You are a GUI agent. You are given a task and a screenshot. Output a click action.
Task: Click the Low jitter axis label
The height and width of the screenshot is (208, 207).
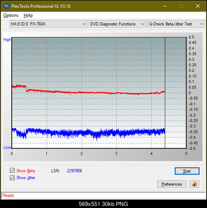(x=7, y=147)
